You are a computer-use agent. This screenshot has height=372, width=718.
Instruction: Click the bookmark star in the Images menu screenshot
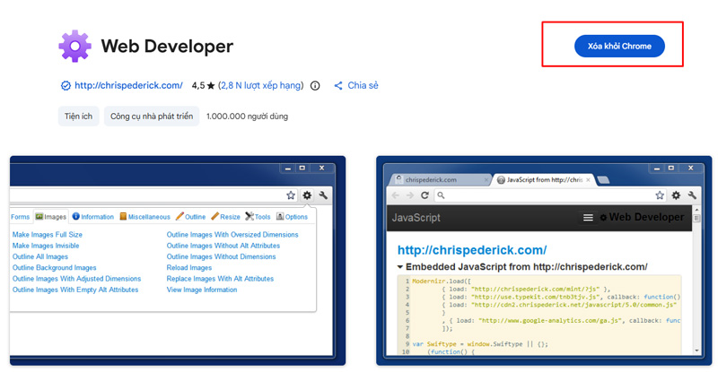(x=291, y=195)
